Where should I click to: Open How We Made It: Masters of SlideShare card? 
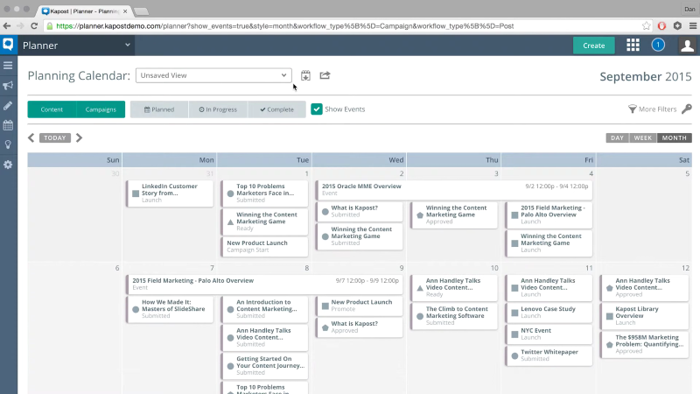[170, 309]
